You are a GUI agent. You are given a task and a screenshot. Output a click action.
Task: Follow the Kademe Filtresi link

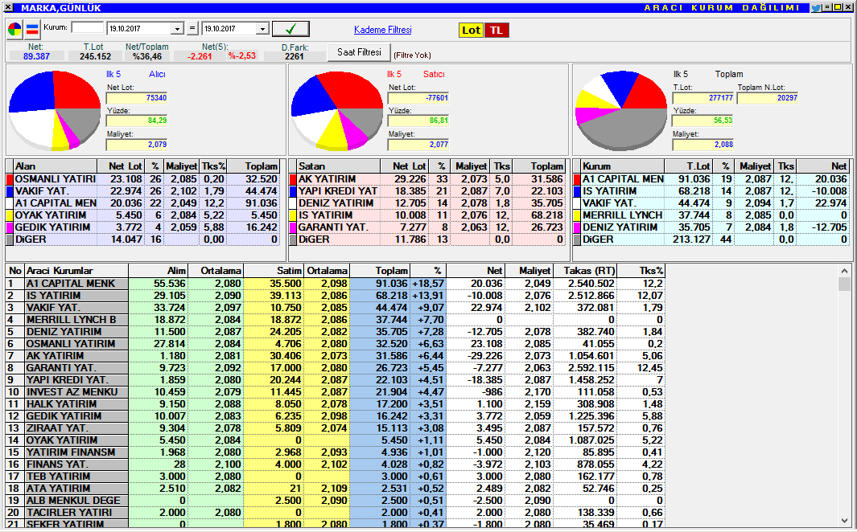382,30
